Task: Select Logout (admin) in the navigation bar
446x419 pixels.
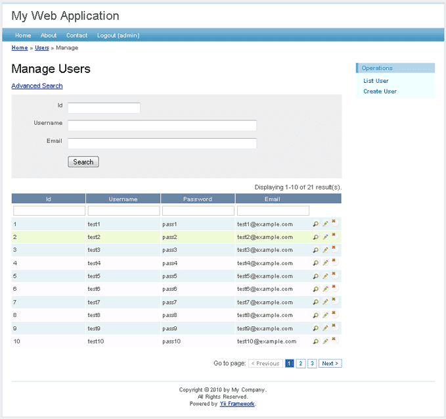Action: tap(118, 36)
